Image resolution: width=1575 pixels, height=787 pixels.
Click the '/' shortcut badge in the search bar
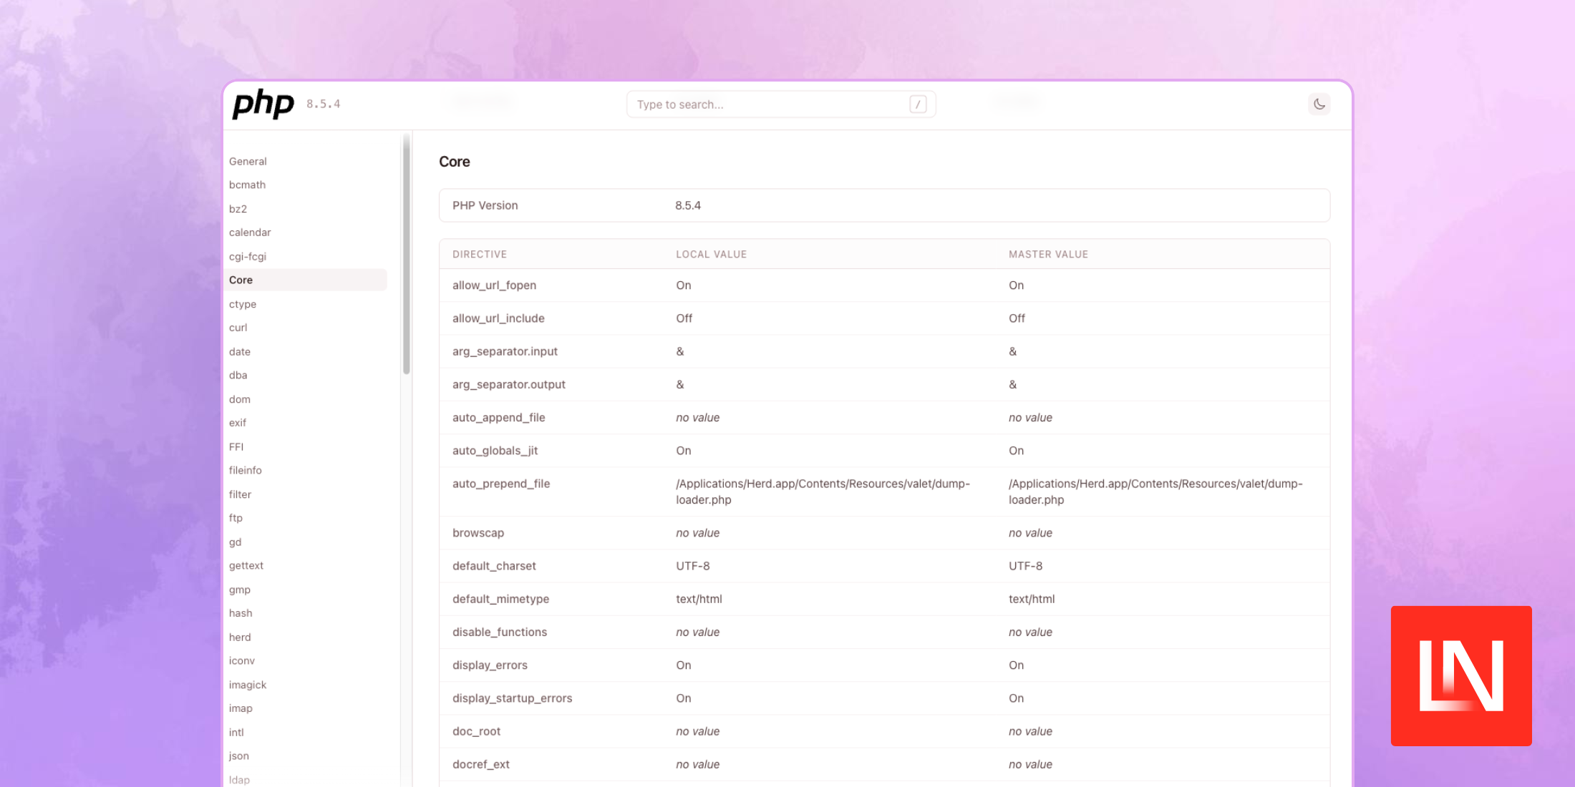[x=919, y=104]
